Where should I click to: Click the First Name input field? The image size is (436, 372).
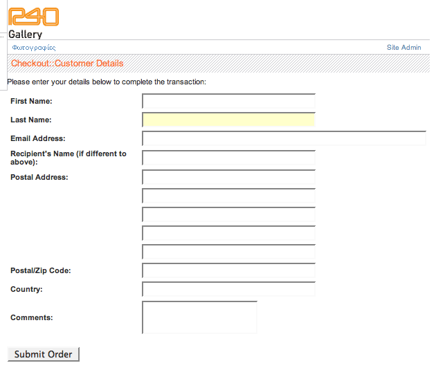(x=228, y=102)
